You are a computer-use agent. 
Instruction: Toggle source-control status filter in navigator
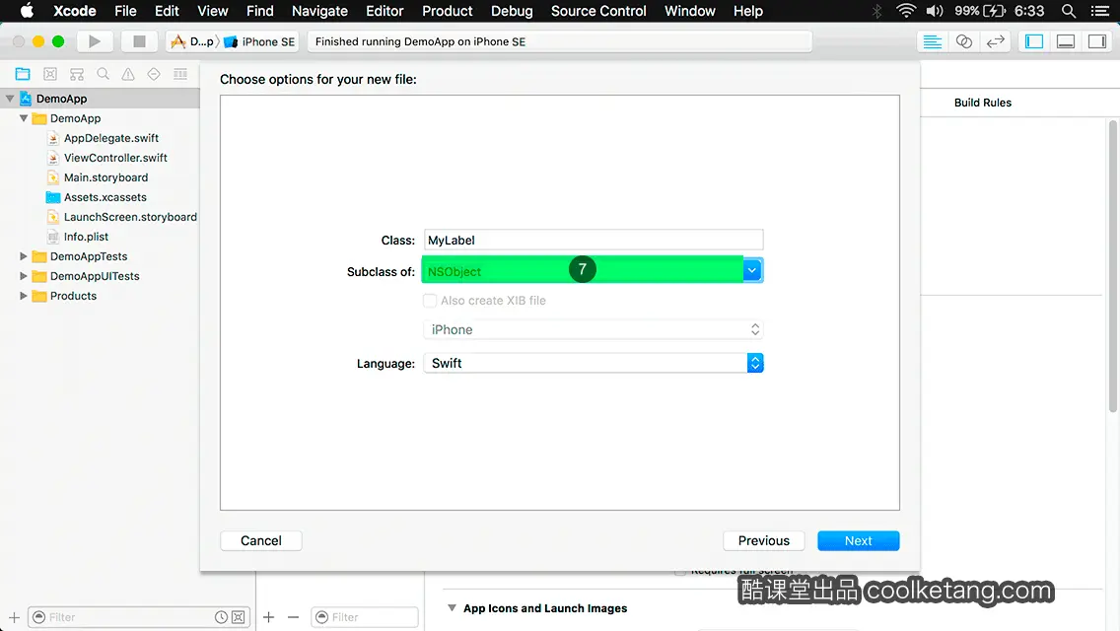[x=239, y=617]
